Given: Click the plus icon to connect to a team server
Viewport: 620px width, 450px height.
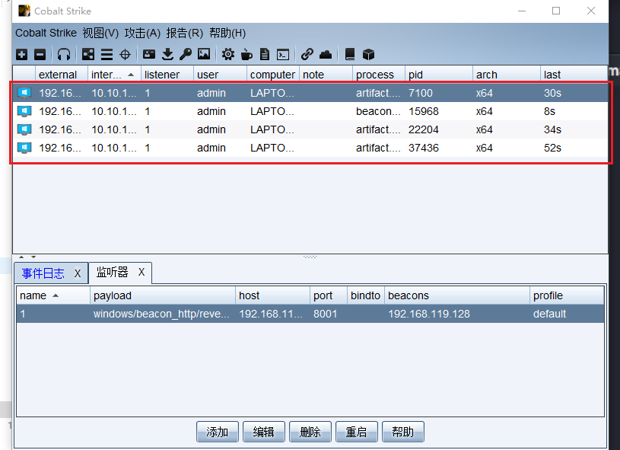Looking at the screenshot, I should click(x=22, y=54).
